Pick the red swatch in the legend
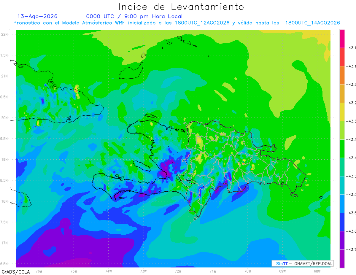356x275 pixels. tap(342, 57)
